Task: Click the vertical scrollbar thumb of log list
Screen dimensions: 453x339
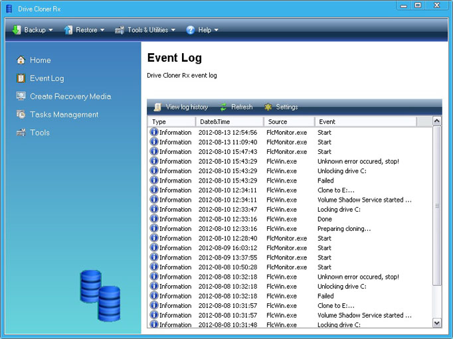Action: 437,206
